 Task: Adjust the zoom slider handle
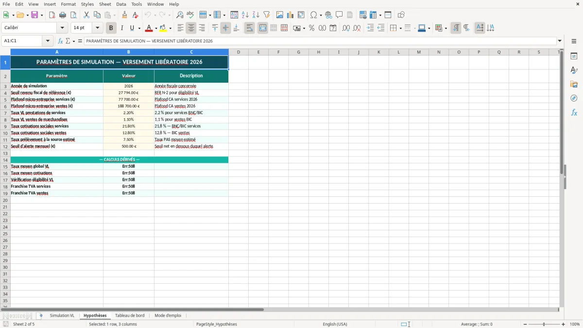pyautogui.click(x=544, y=324)
